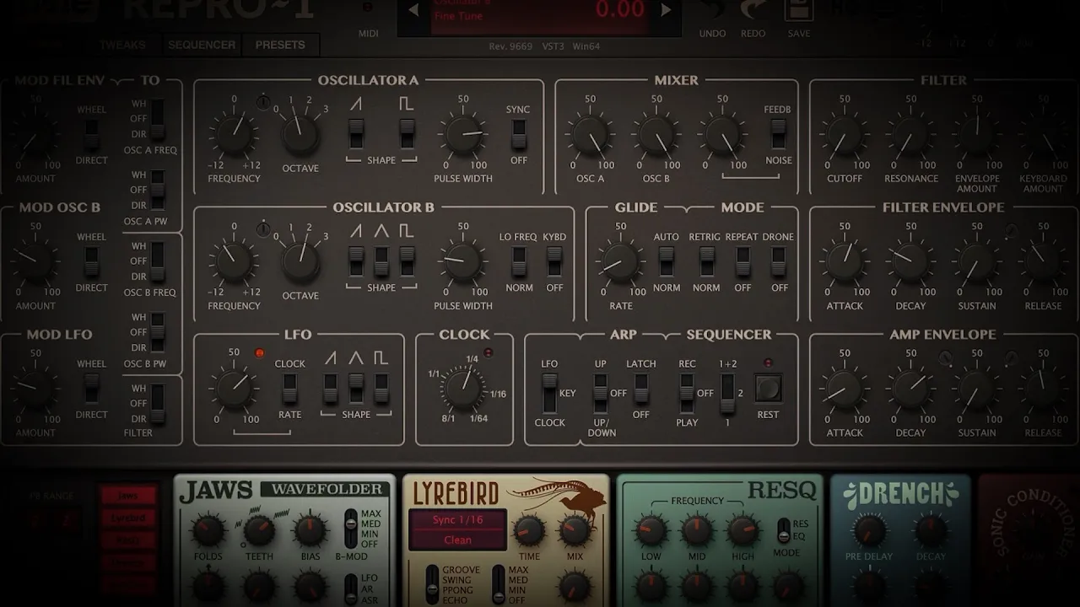Click Oscillator B PULSE WIDTH knob
The width and height of the screenshot is (1080, 607).
[x=463, y=262]
